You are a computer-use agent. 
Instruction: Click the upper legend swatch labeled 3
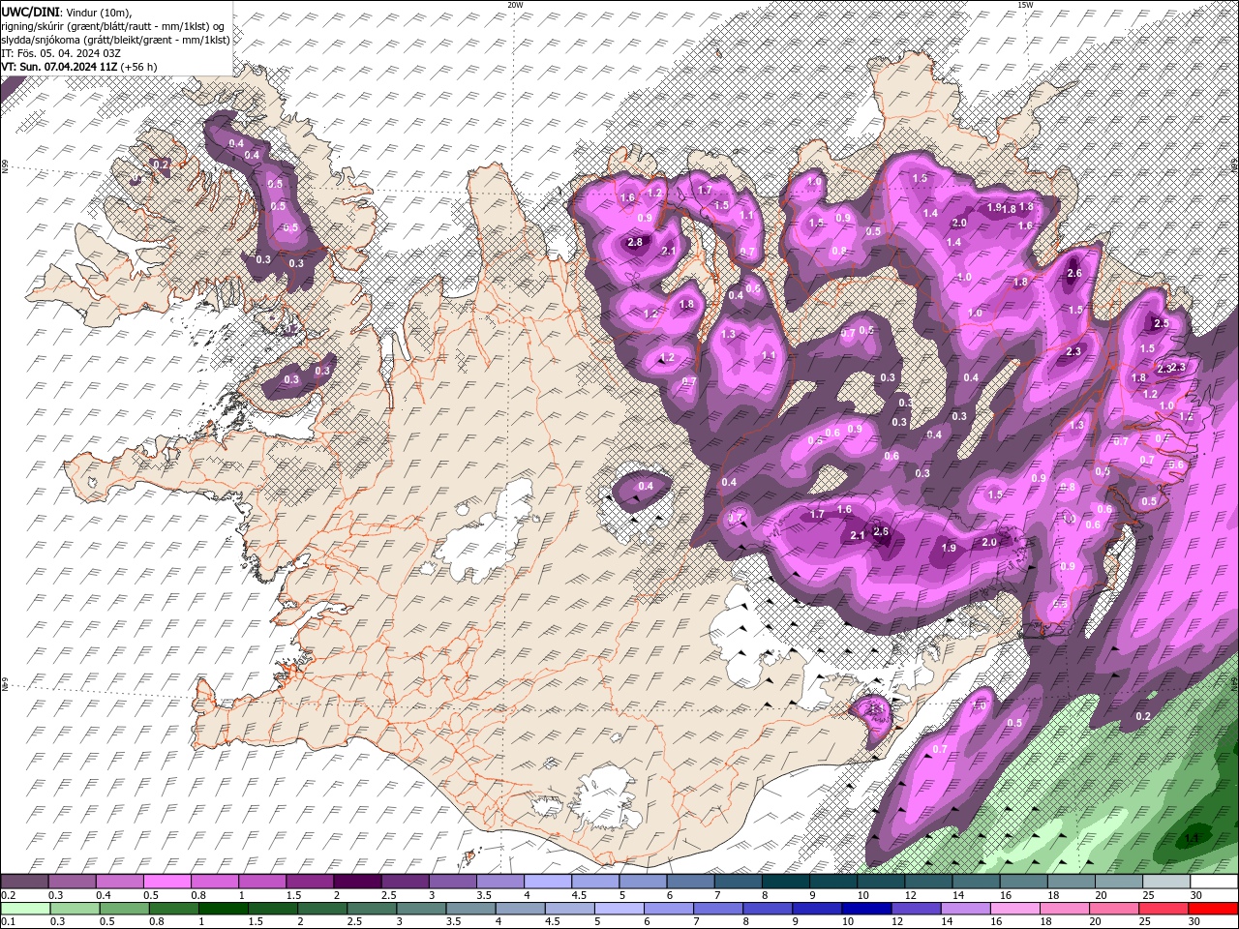452,882
